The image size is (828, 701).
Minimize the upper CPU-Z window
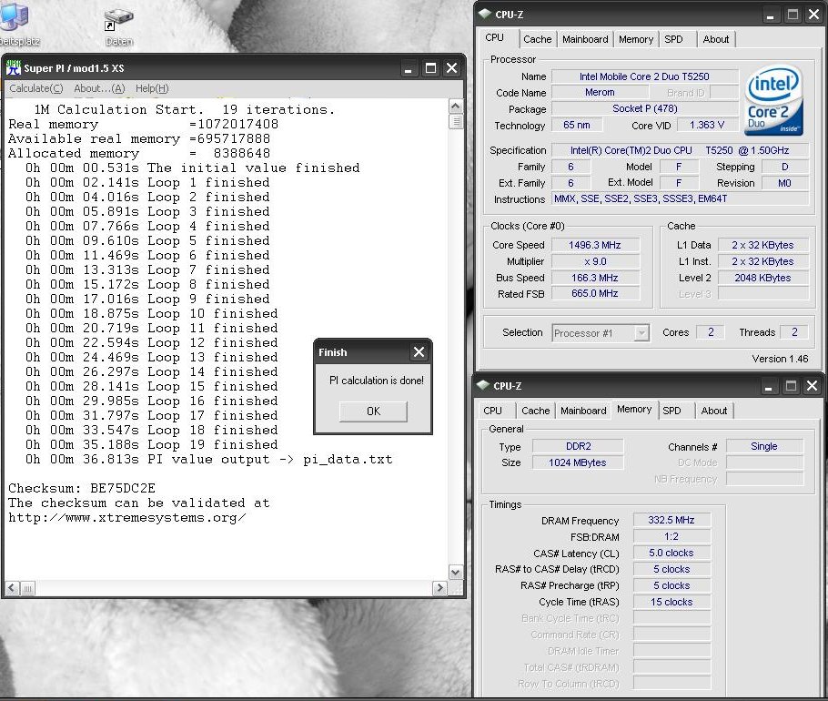pos(771,15)
